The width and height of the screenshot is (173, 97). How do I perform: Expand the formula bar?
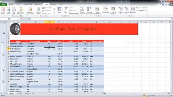point(172,19)
